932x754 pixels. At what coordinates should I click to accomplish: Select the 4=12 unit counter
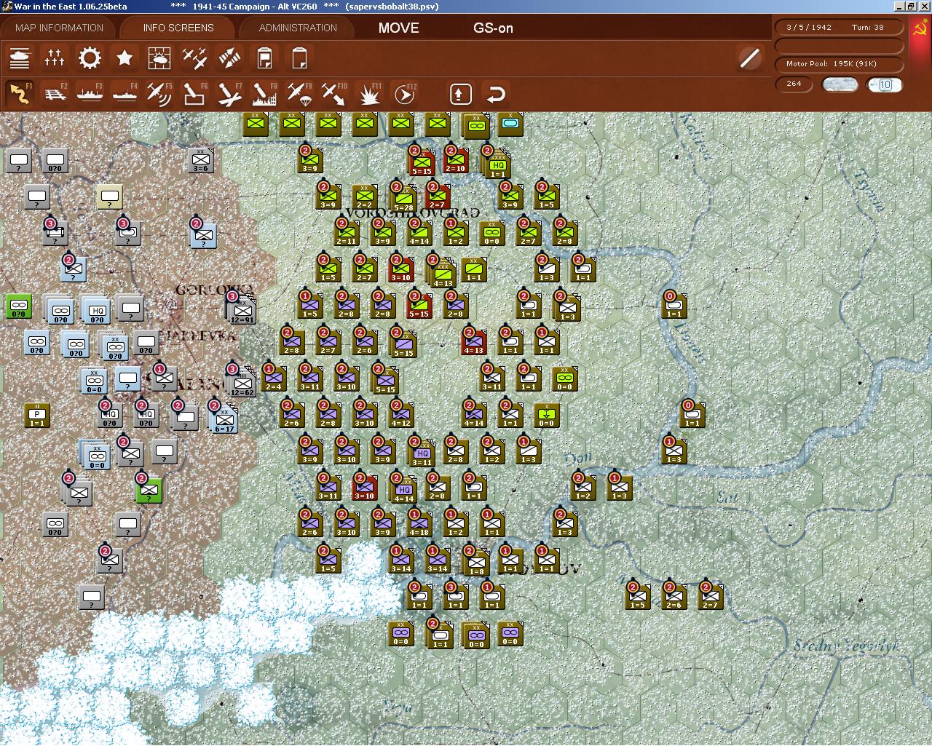(x=400, y=414)
